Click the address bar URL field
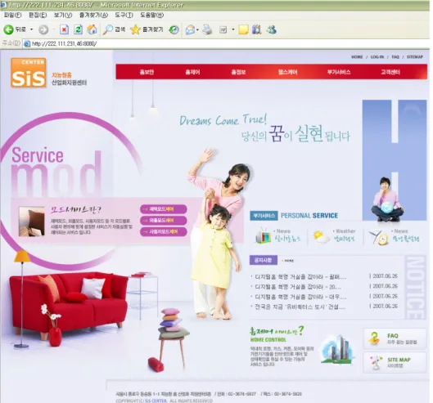 (x=227, y=43)
